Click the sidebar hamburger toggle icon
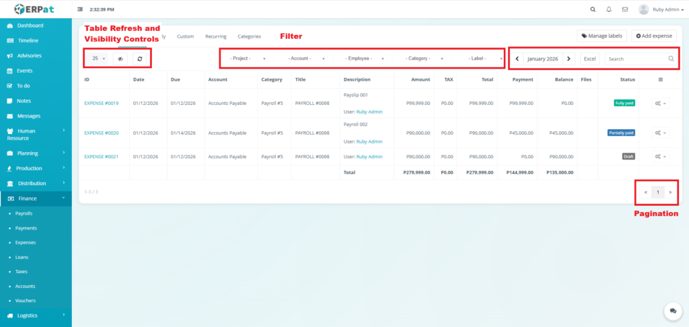This screenshot has height=327, width=689. coord(81,9)
